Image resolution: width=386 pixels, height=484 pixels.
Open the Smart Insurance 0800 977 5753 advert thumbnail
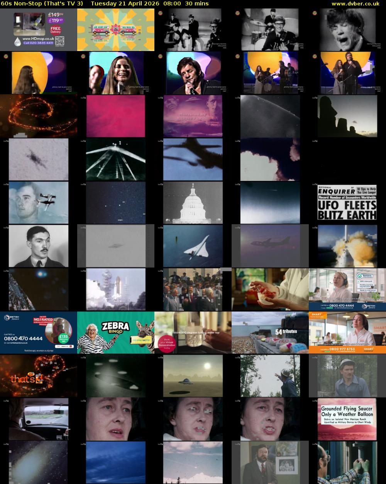click(347, 333)
